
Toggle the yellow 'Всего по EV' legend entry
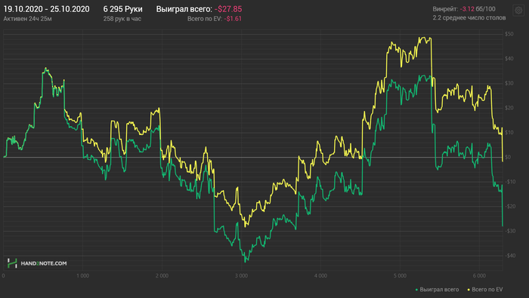click(x=485, y=290)
